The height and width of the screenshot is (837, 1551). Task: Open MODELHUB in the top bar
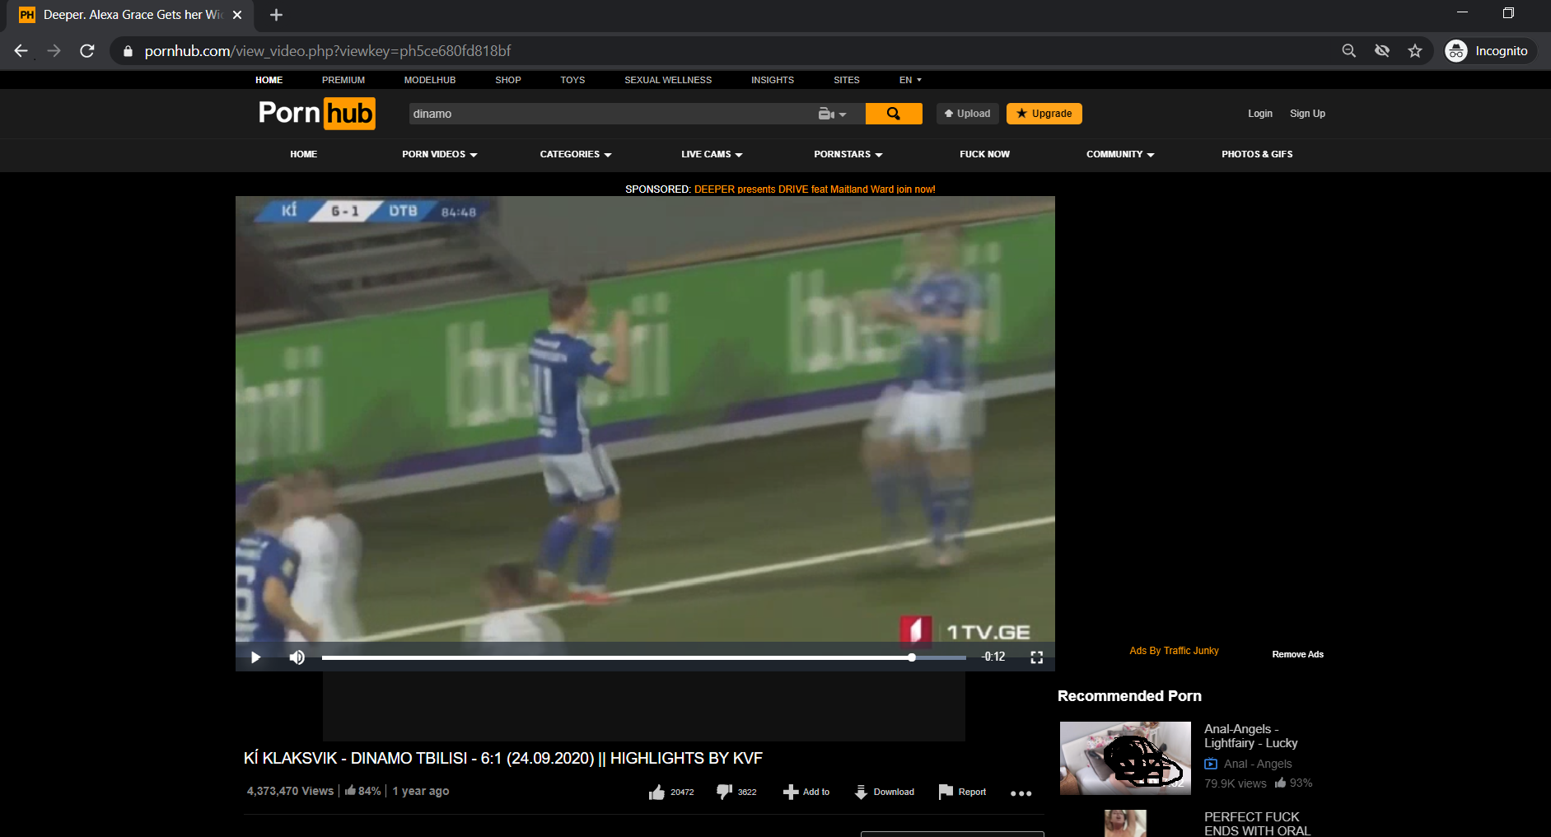coord(430,80)
